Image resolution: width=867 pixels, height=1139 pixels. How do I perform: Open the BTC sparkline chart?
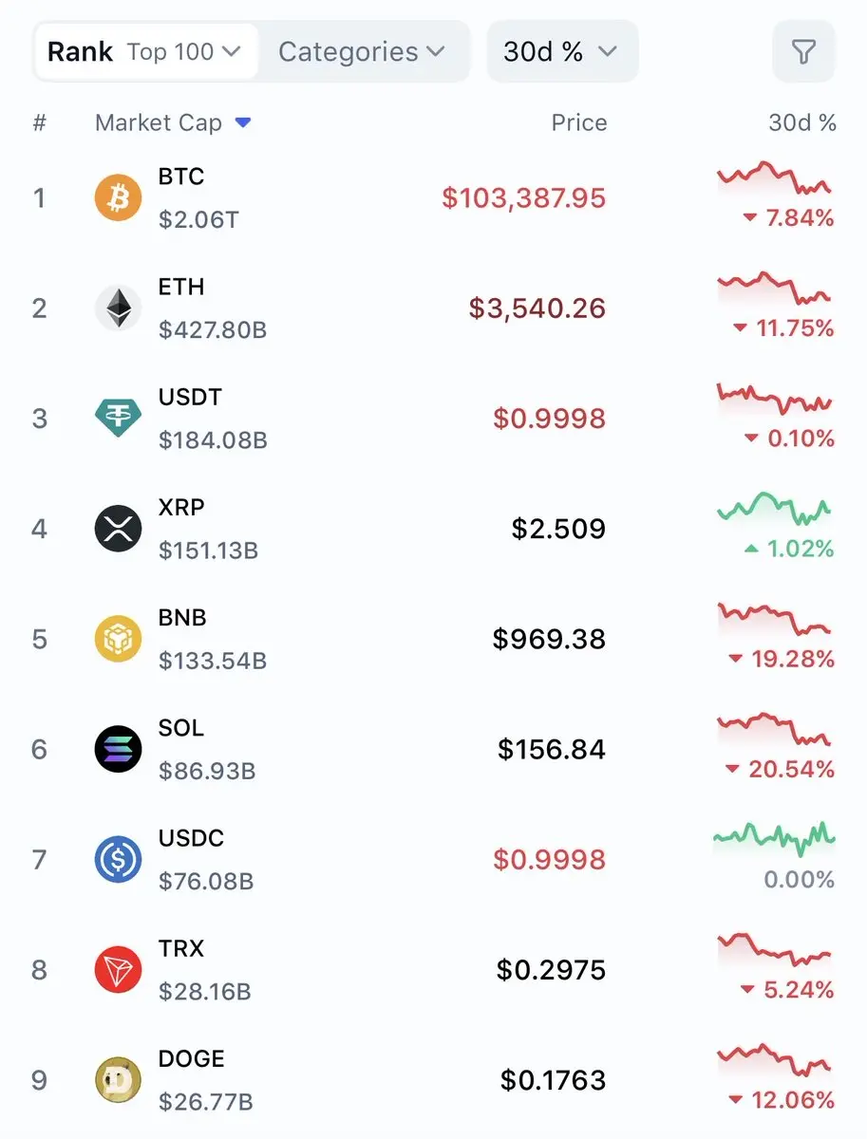click(775, 178)
